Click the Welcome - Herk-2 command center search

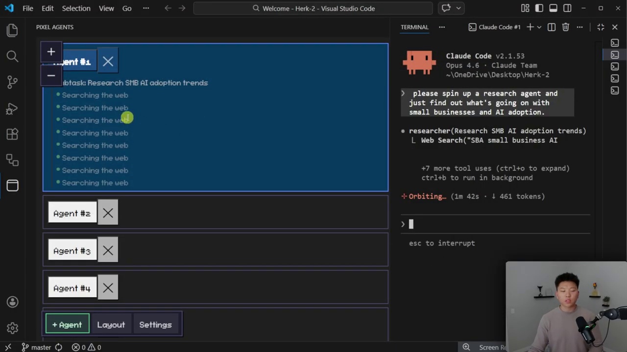click(x=313, y=8)
